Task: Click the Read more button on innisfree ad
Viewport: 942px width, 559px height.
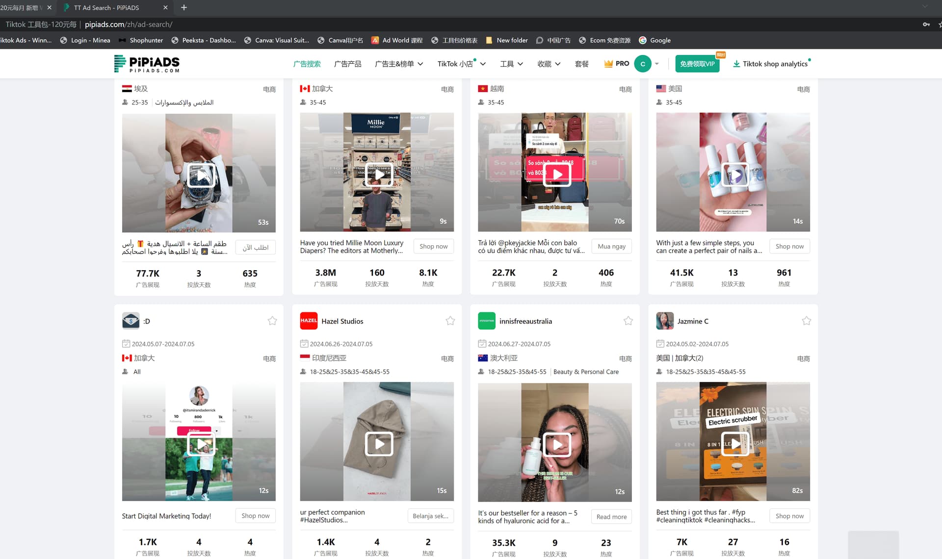Action: 611,516
